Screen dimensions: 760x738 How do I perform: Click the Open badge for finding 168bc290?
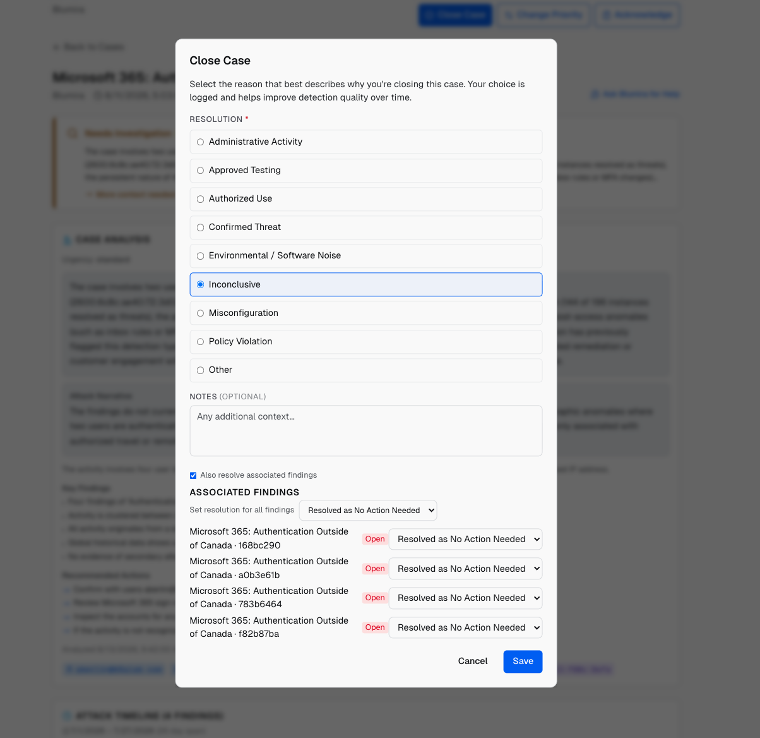375,539
